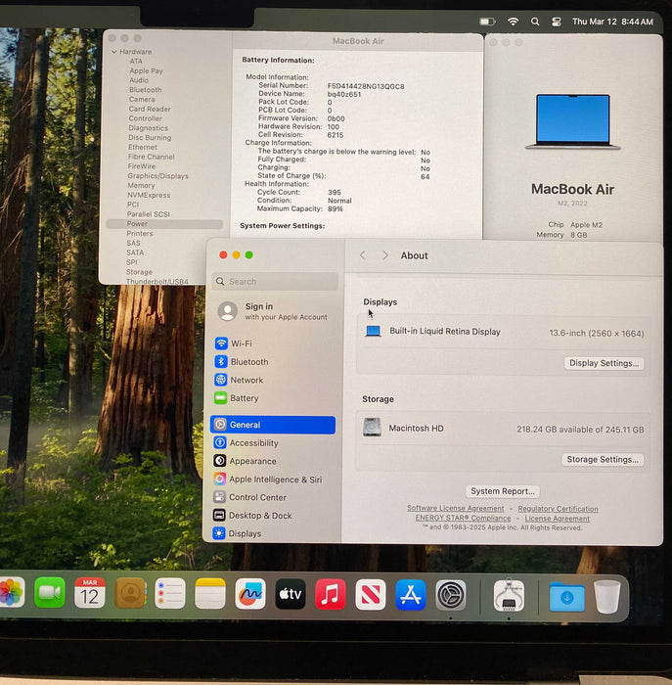Launch Freeform from the Dock
The image size is (672, 685).
pos(250,594)
